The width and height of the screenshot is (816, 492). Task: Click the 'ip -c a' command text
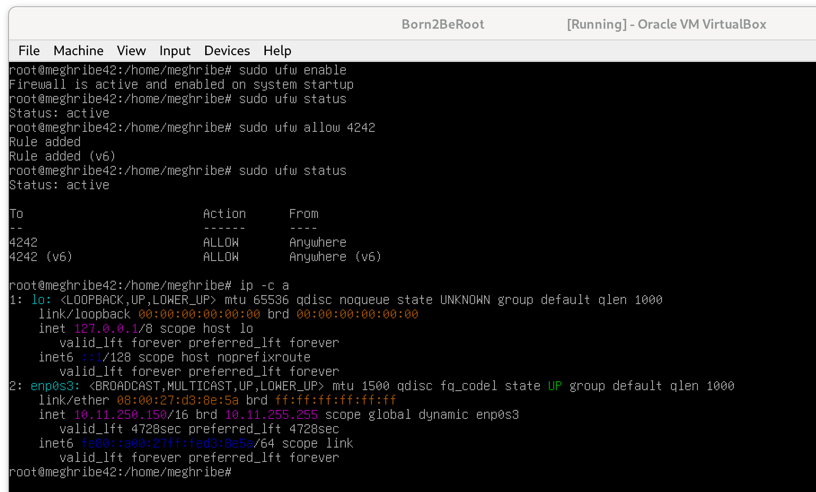[264, 286]
